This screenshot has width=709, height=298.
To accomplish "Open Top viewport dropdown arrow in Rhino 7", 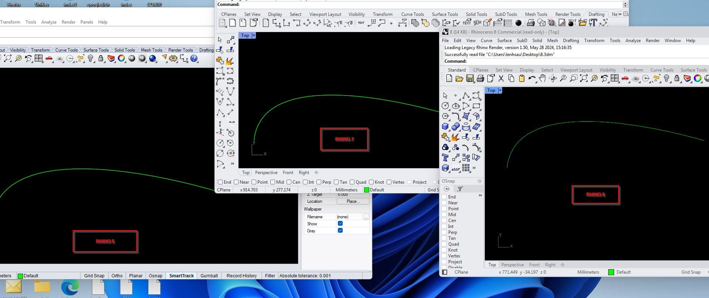I will tap(254, 35).
